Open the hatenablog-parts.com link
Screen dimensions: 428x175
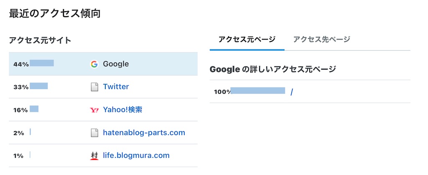point(144,133)
